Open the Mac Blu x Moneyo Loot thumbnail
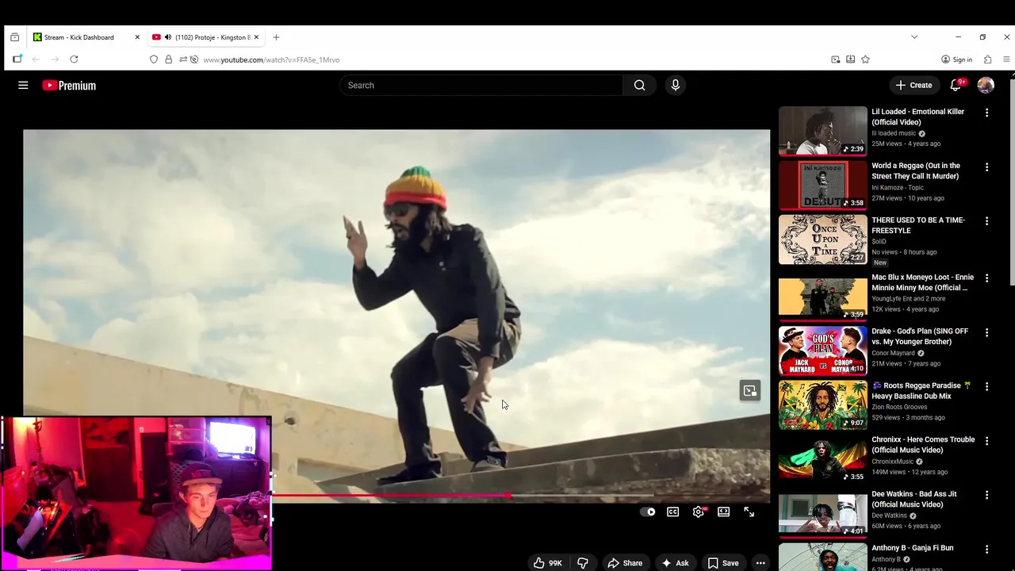The image size is (1015, 571). [x=822, y=297]
